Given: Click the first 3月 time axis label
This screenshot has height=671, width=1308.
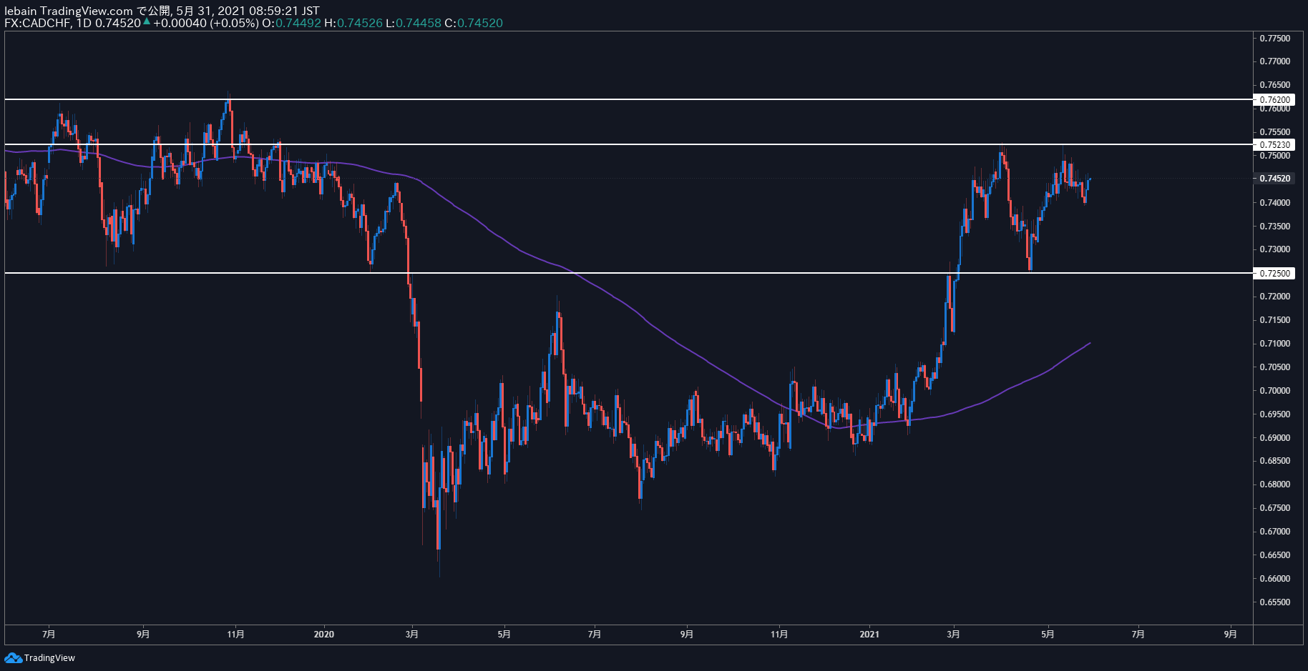Looking at the screenshot, I should [x=411, y=634].
